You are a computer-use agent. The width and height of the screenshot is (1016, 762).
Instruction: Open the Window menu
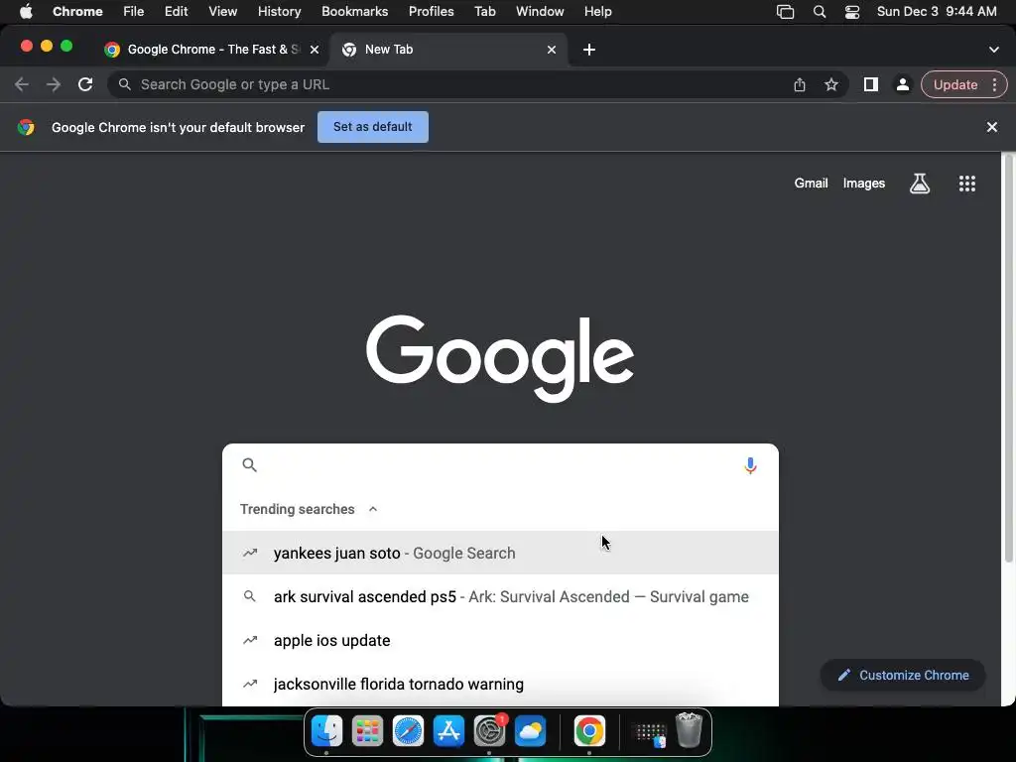[x=540, y=12]
